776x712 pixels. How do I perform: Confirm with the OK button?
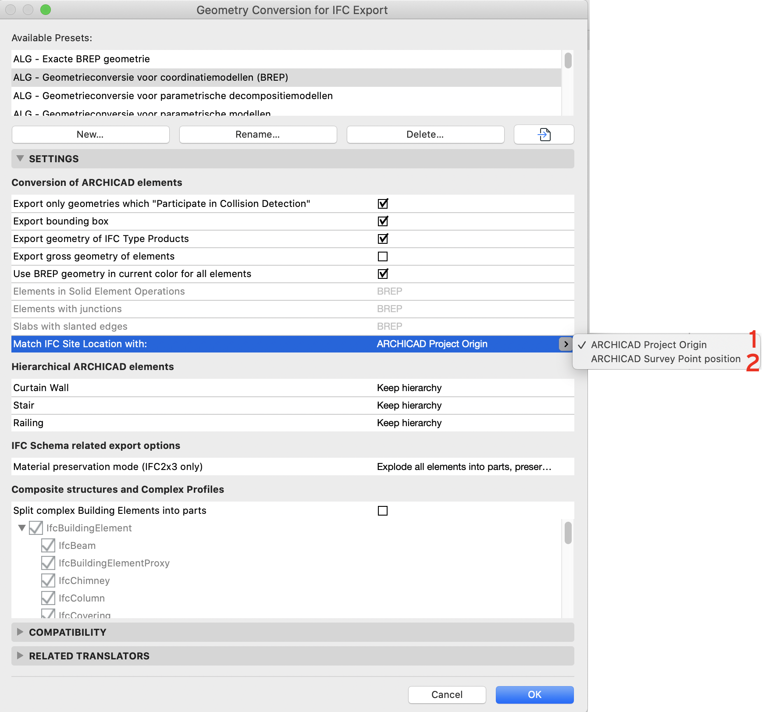tap(534, 695)
